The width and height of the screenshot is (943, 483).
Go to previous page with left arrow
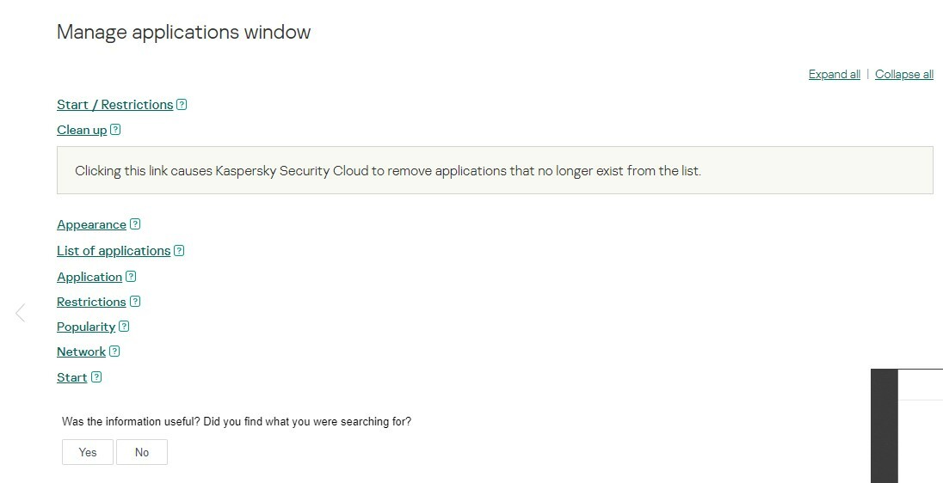[x=21, y=313]
